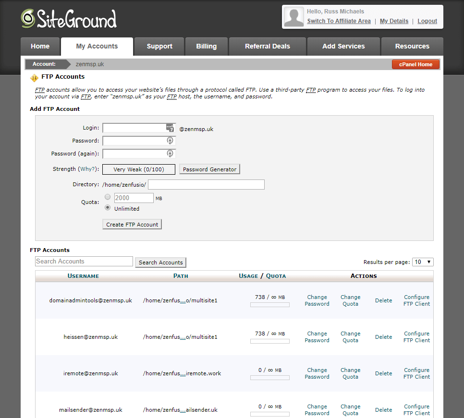464x418 pixels.
Task: Click the Search Accounts button
Action: point(161,263)
